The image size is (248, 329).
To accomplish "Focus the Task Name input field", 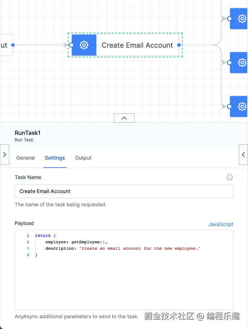I will click(x=124, y=191).
